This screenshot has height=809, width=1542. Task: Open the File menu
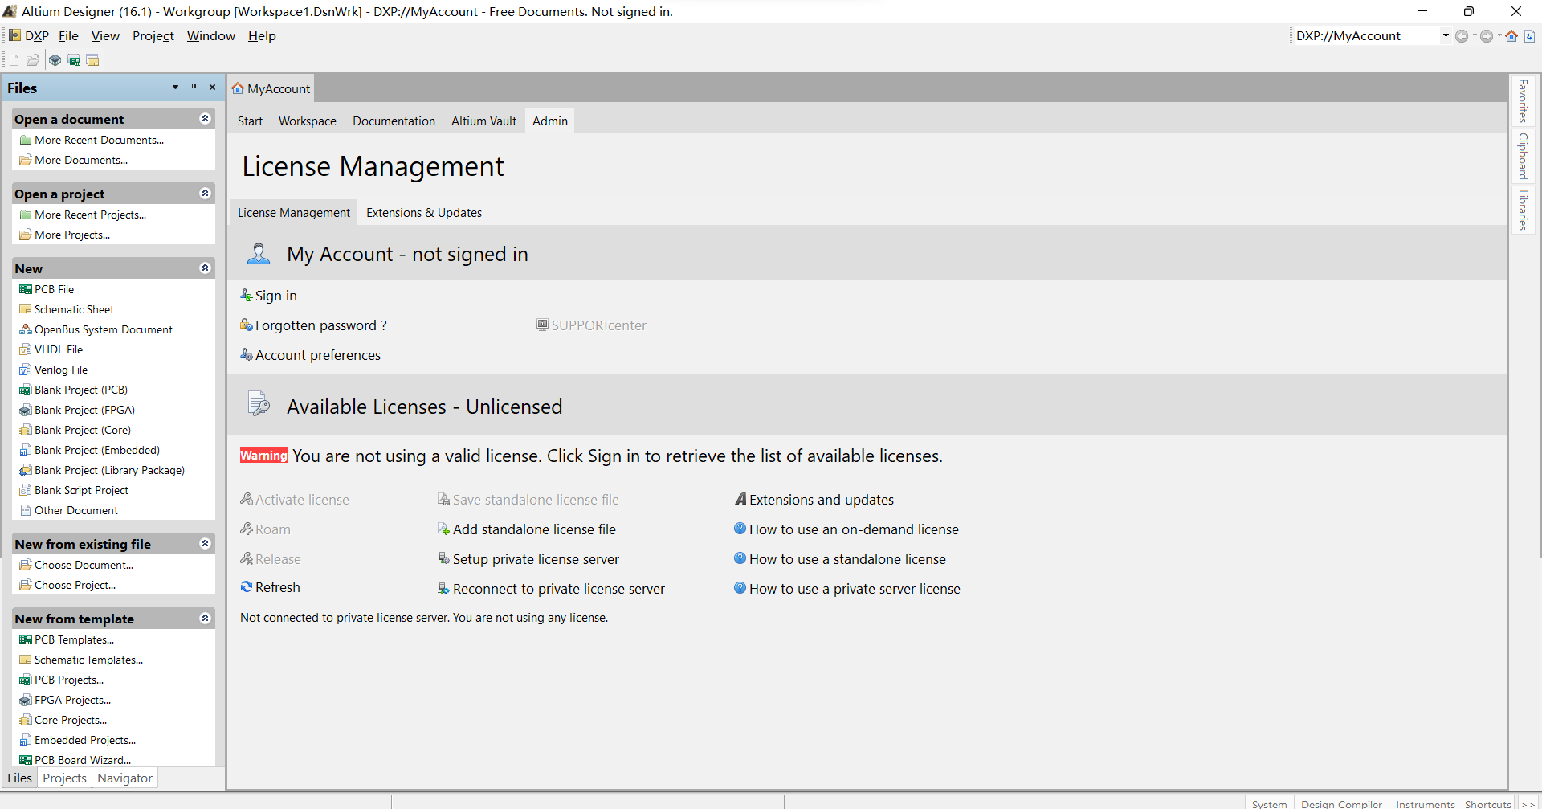tap(68, 36)
